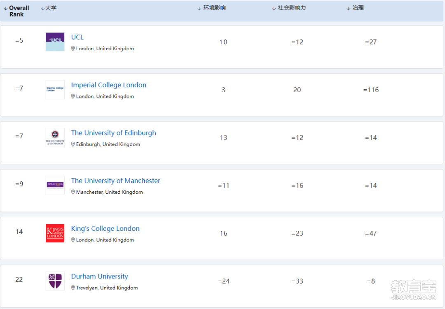
Task: Click the UCL logo thumbnail
Action: point(55,42)
